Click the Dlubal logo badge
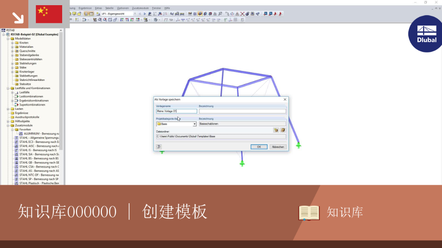Viewport: 442px width, 248px height. coord(426,34)
